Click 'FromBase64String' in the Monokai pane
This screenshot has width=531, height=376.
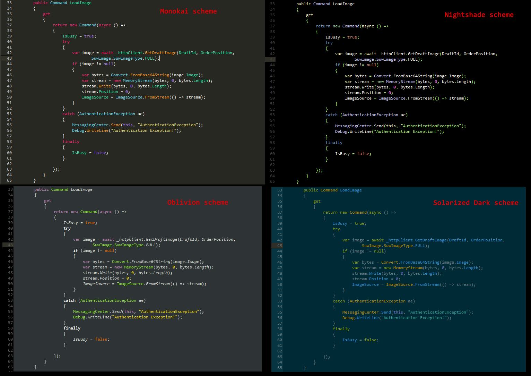tap(150, 75)
